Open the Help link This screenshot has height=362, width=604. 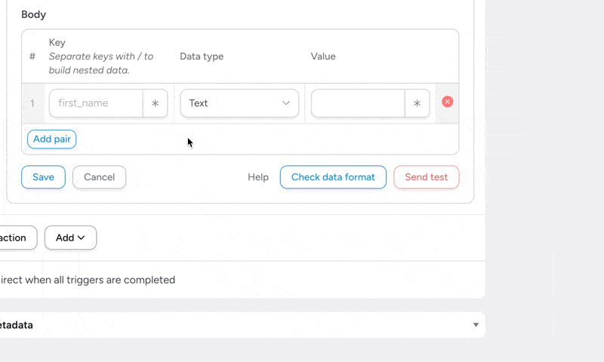tap(258, 177)
